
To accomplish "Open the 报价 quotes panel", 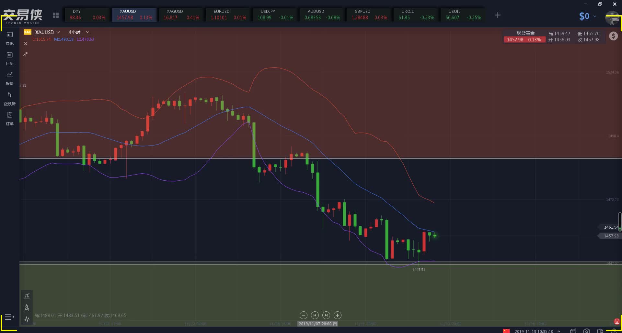I will (x=10, y=78).
